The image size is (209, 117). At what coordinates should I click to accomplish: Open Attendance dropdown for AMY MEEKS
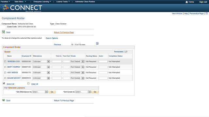(x=41, y=72)
